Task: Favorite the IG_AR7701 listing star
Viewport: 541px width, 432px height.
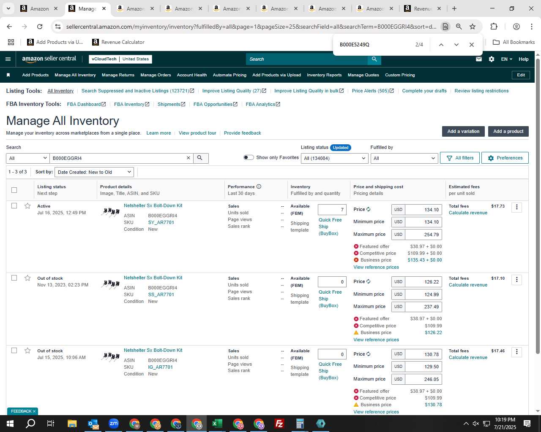Action: click(x=27, y=351)
